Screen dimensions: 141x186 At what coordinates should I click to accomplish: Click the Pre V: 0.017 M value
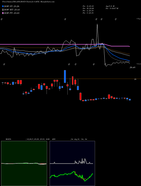[x=112, y=8]
